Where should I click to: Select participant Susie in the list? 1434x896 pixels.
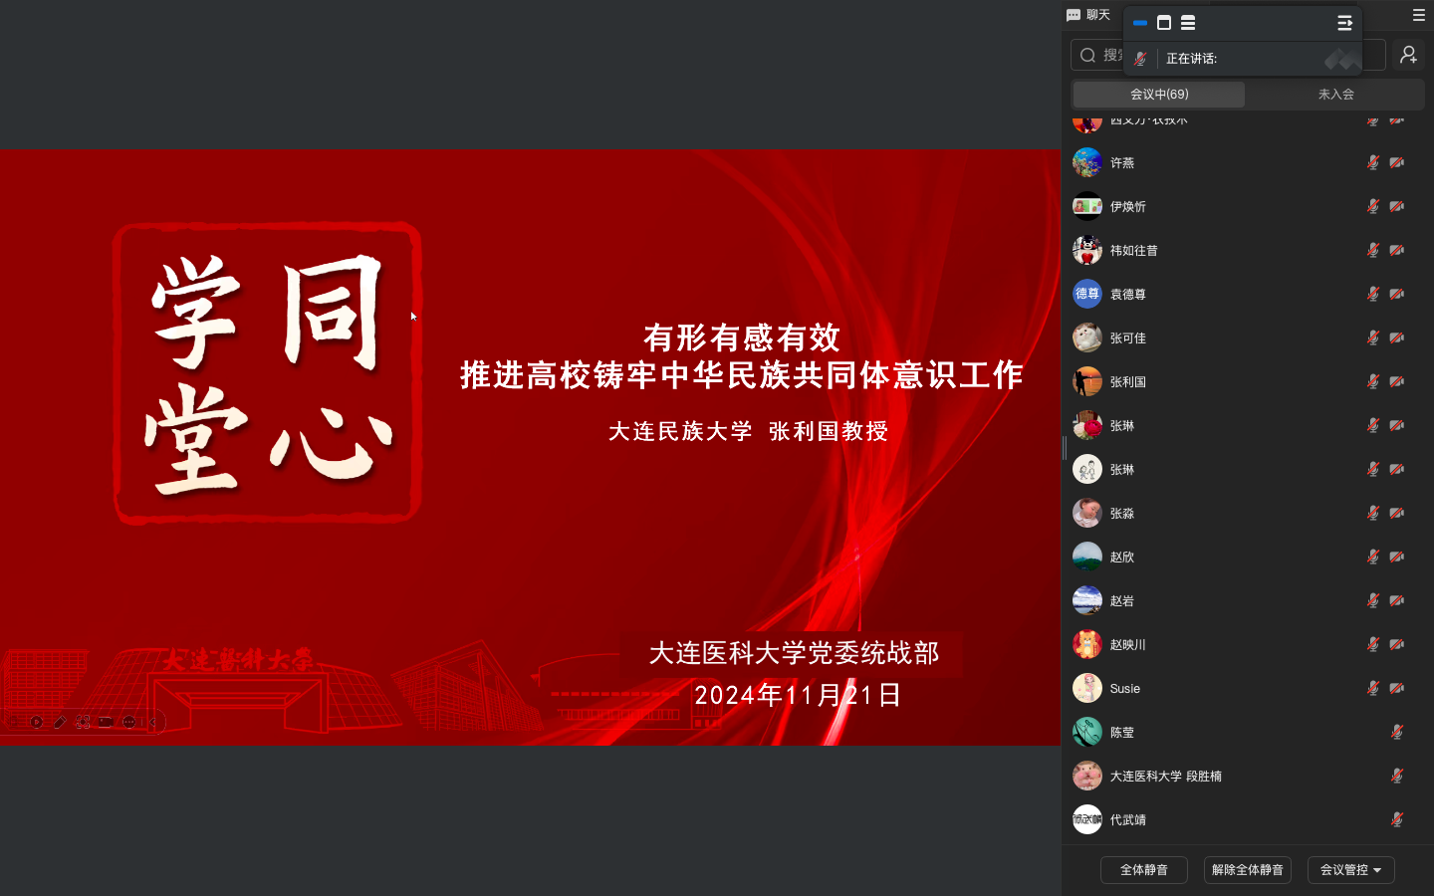1247,688
